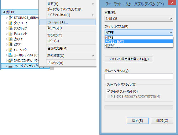178x135 pixels.
Task: Click the ミュージック folder icon
Action: point(11,50)
